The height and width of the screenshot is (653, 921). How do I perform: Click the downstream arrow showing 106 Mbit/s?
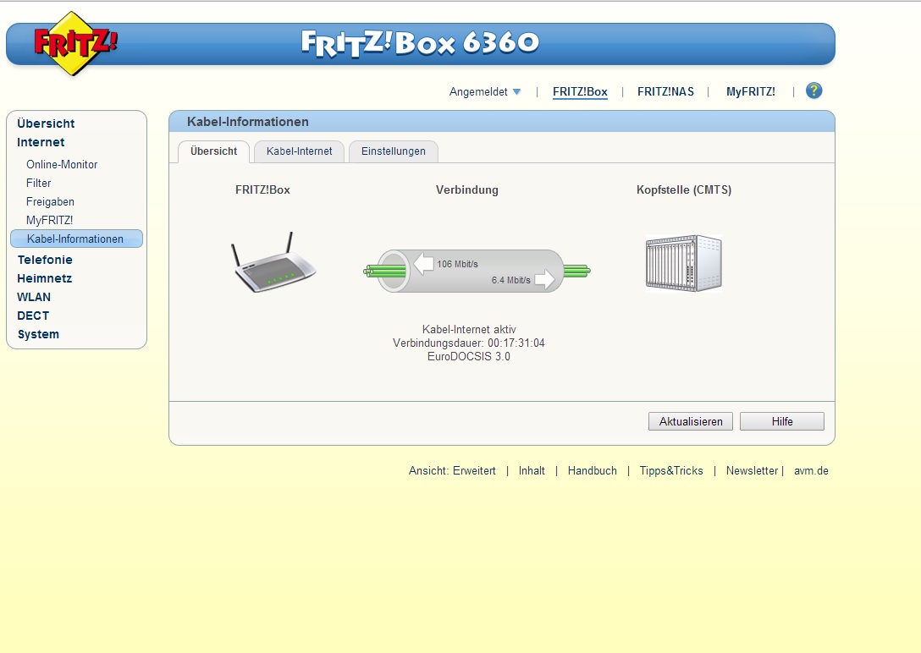[423, 264]
